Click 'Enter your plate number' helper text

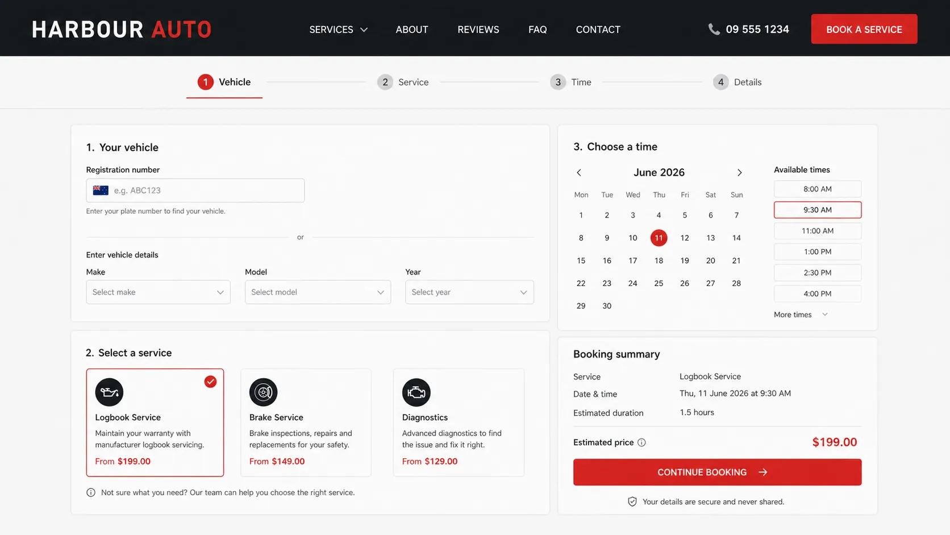(x=156, y=211)
